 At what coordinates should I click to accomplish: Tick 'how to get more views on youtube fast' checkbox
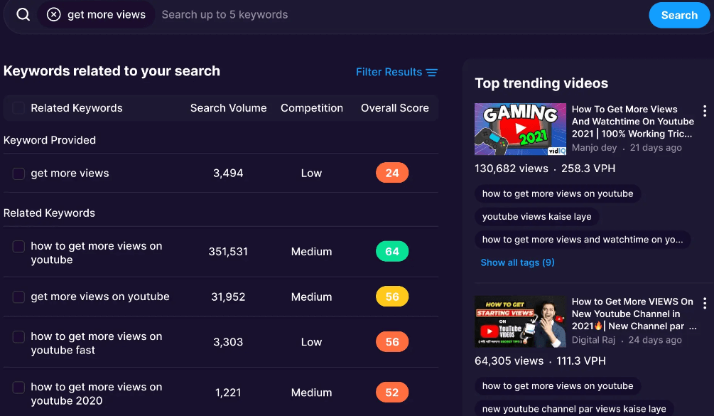pos(18,336)
